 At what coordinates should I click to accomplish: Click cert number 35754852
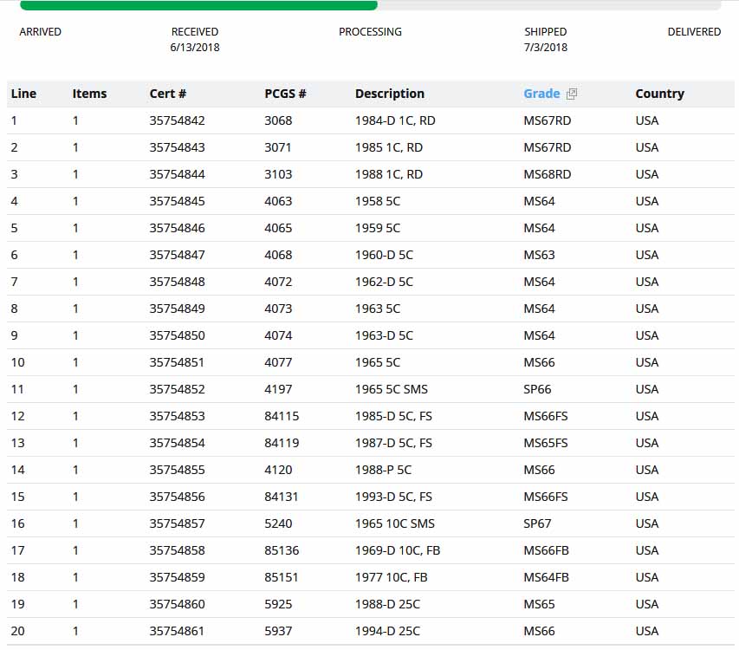178,389
